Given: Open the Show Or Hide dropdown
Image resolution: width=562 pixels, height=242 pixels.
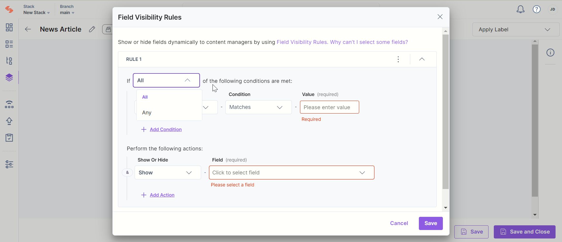Looking at the screenshot, I should pos(168,173).
